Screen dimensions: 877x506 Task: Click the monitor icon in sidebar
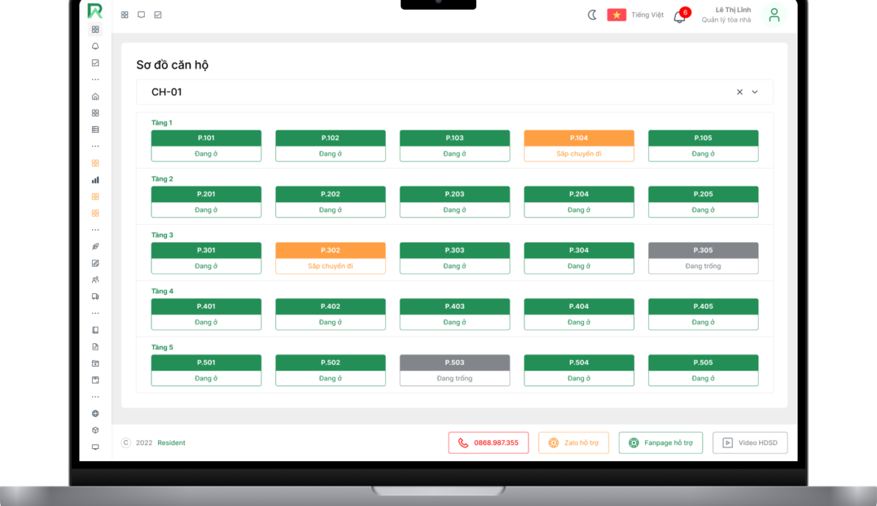[95, 447]
